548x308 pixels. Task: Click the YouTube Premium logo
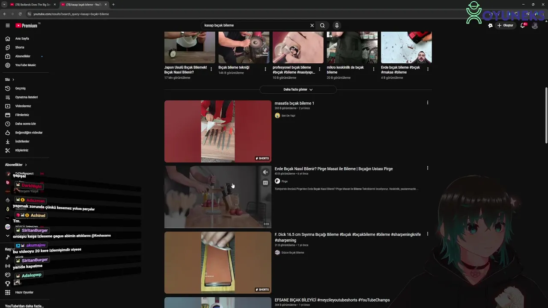(27, 26)
